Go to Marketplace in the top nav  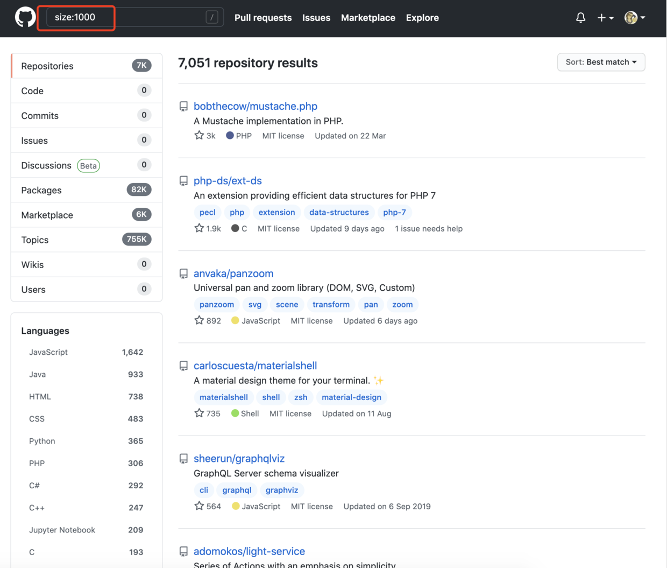[x=368, y=18]
